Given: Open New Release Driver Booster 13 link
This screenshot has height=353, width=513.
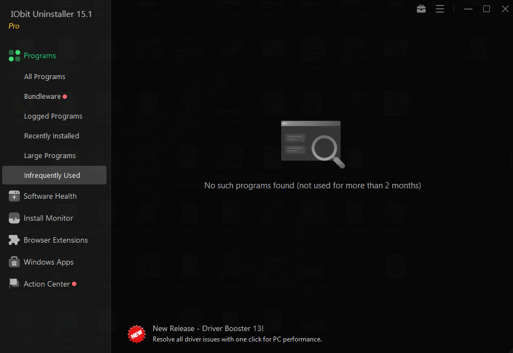Looking at the screenshot, I should (x=208, y=328).
